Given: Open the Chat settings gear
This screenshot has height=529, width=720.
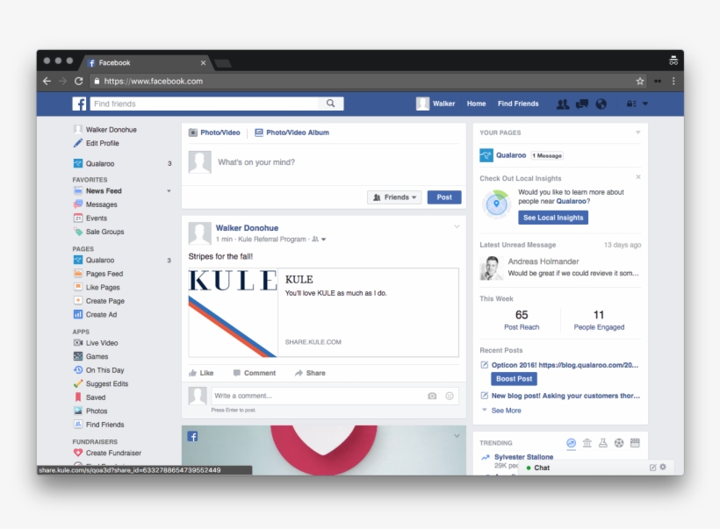Looking at the screenshot, I should (x=664, y=467).
